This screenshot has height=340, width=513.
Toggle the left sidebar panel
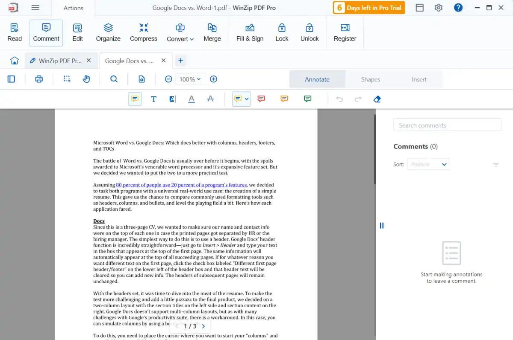pos(12,79)
